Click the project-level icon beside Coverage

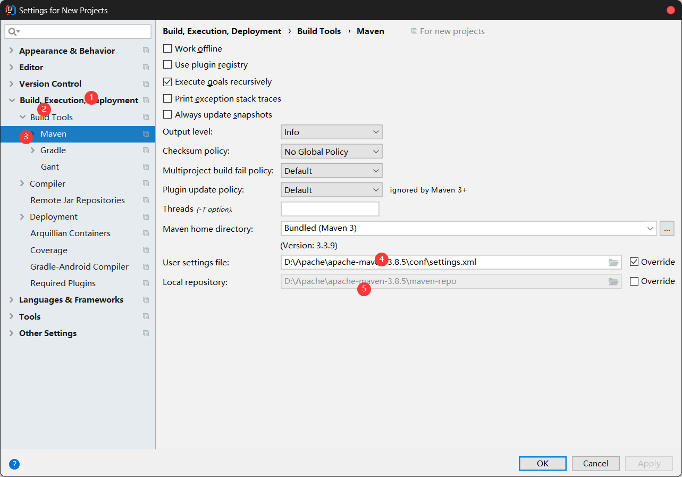[146, 250]
